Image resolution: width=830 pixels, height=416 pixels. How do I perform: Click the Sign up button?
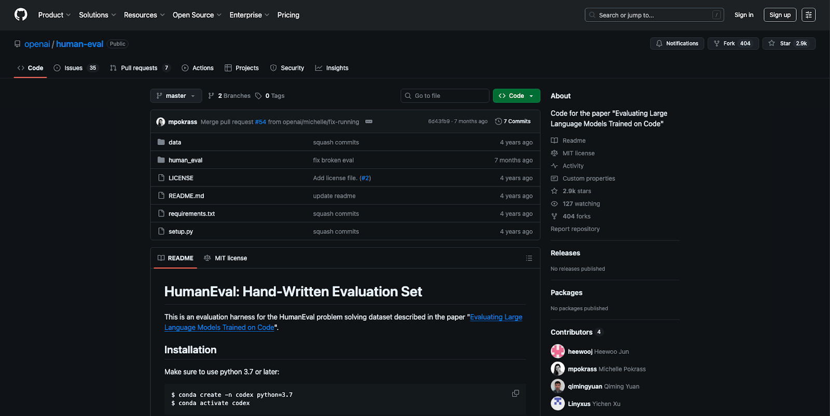pos(780,15)
